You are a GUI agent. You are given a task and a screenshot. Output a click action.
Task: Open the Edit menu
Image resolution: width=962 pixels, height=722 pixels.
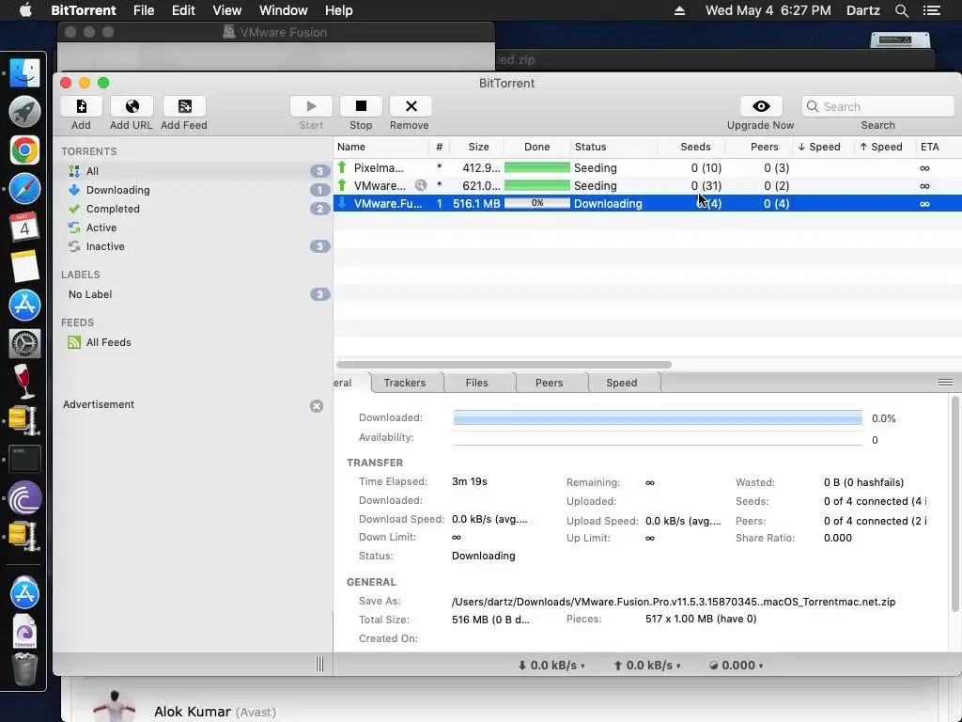click(183, 10)
